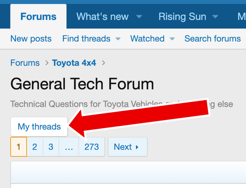Click the Next page button

tap(127, 147)
